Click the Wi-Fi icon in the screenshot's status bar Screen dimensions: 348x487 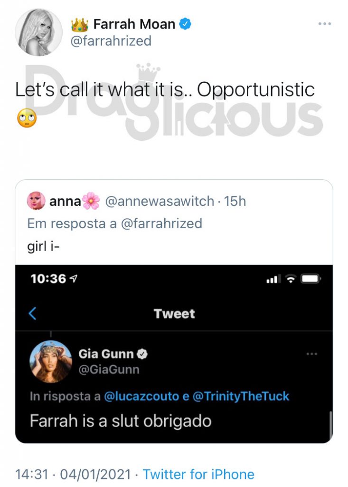[291, 279]
